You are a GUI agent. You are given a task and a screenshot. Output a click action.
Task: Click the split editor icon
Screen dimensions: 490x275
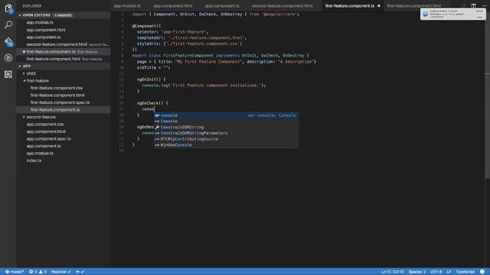pos(473,5)
